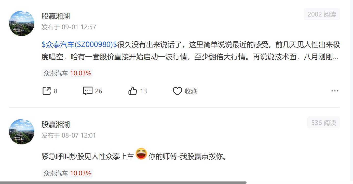
Task: Click the horizontal scrollbar at the bottom
Action: click(x=123, y=182)
